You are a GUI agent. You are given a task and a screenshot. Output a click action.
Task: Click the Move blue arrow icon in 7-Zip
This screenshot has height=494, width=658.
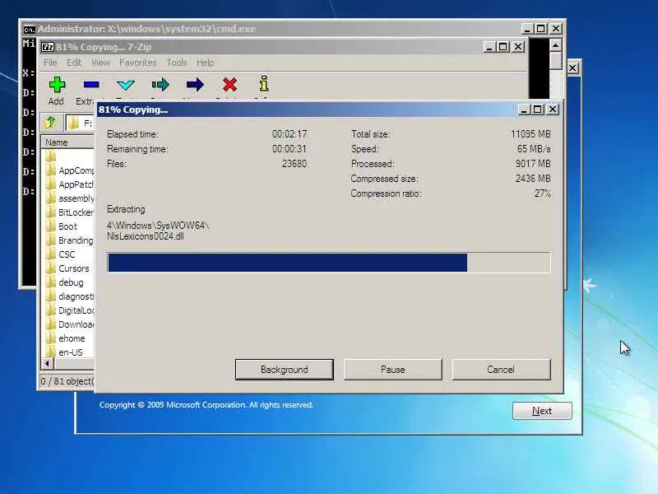195,85
